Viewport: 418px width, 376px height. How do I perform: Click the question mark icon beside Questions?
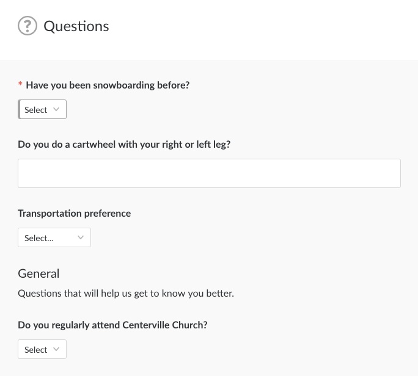click(x=28, y=26)
